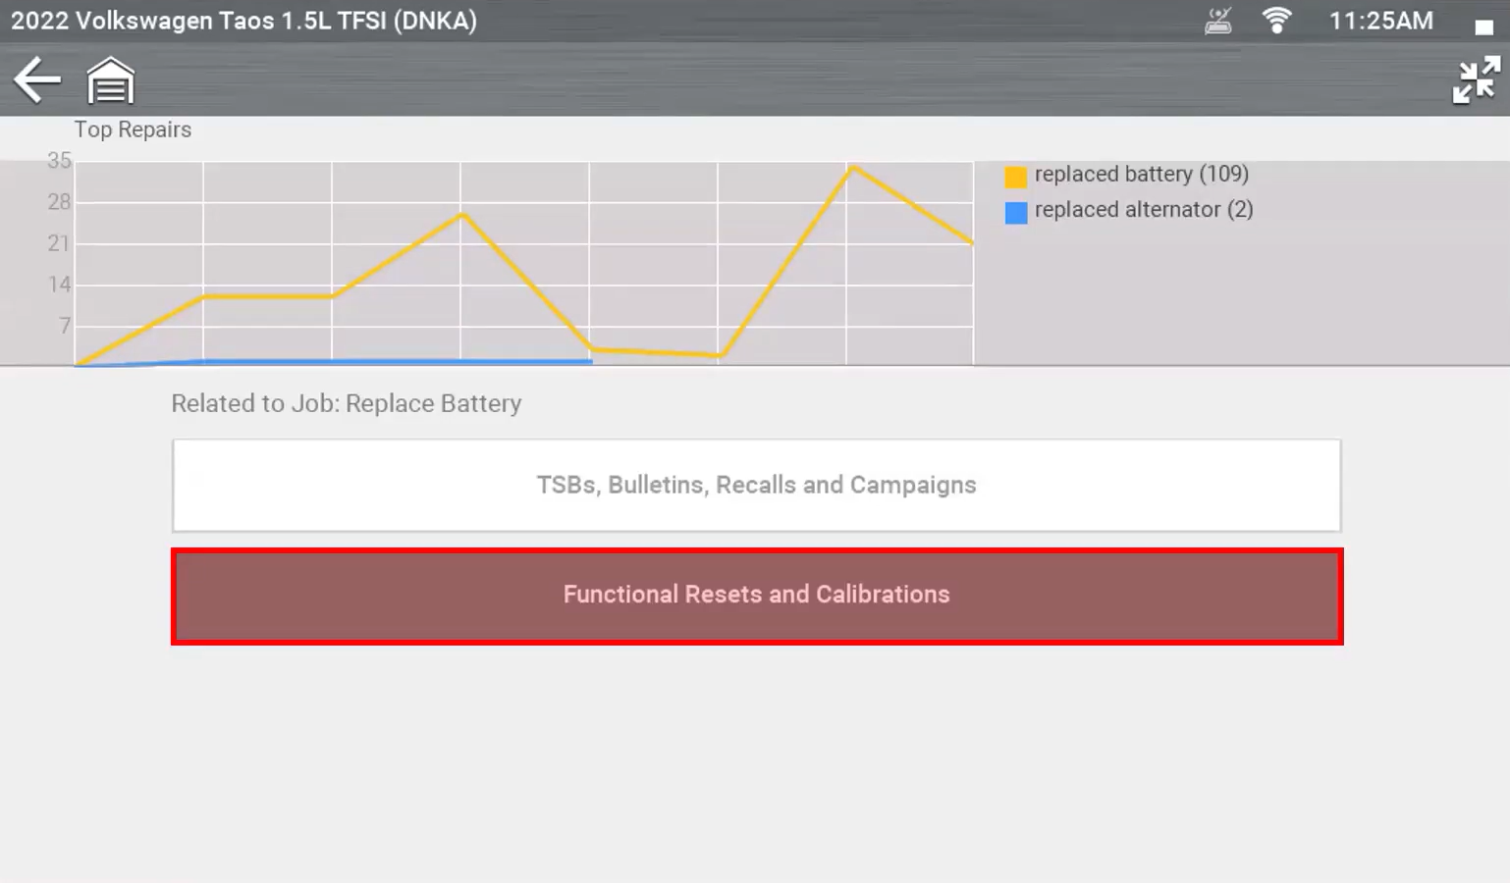This screenshot has width=1510, height=883.
Task: Click the yellow line's right end point
Action: pos(971,241)
